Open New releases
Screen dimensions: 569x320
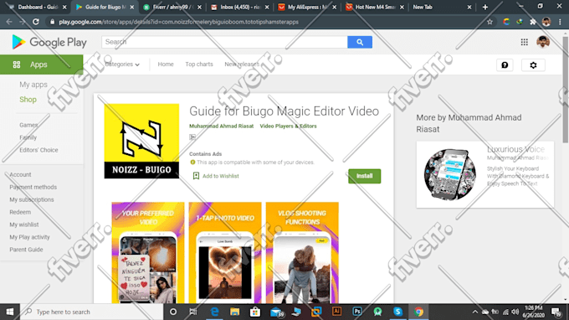click(x=242, y=65)
